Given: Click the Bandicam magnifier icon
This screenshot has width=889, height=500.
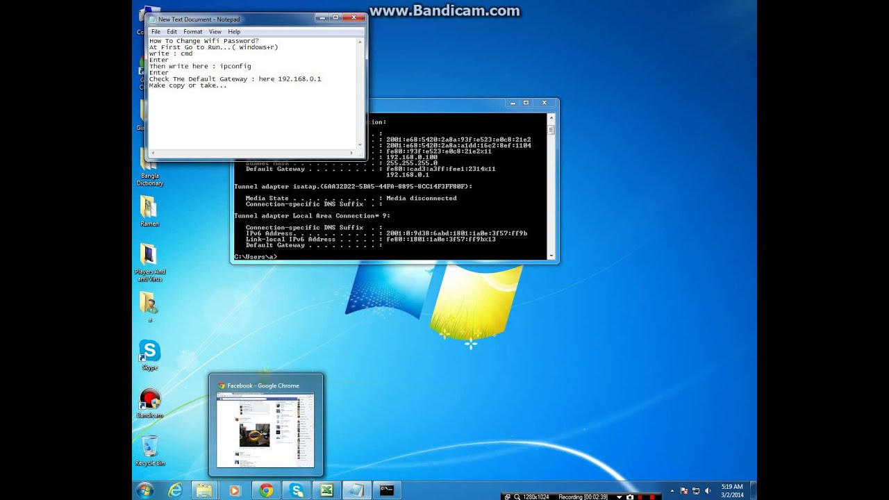Looking at the screenshot, I should click(x=517, y=497).
